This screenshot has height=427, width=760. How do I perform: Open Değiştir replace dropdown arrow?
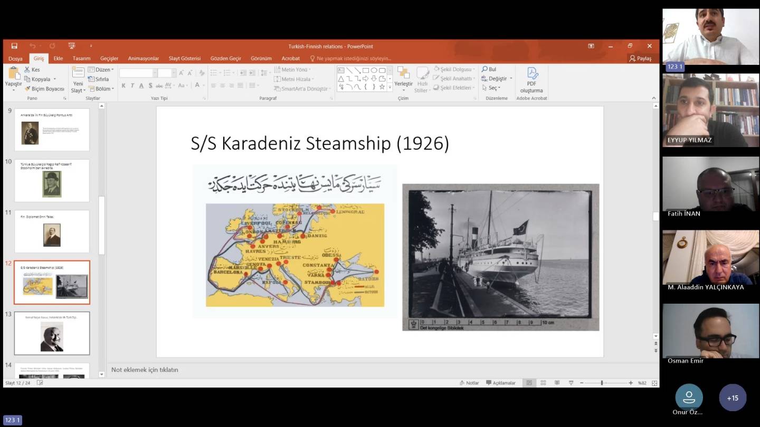[x=511, y=79]
